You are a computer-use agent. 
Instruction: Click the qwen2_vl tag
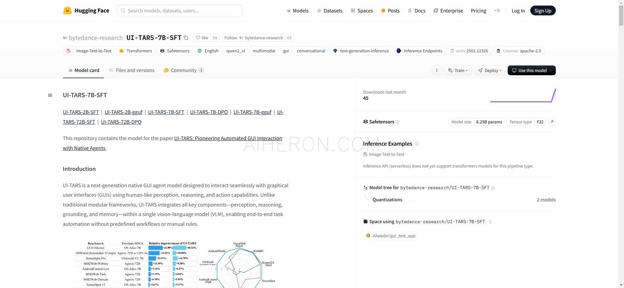pyautogui.click(x=236, y=51)
